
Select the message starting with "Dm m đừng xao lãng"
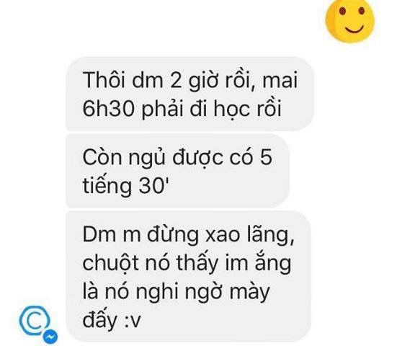pyautogui.click(x=188, y=276)
